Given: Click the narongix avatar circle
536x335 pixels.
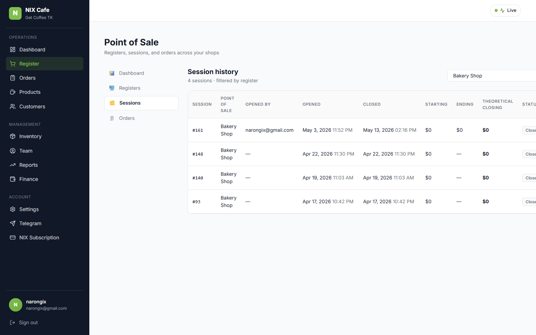Looking at the screenshot, I should click(16, 304).
